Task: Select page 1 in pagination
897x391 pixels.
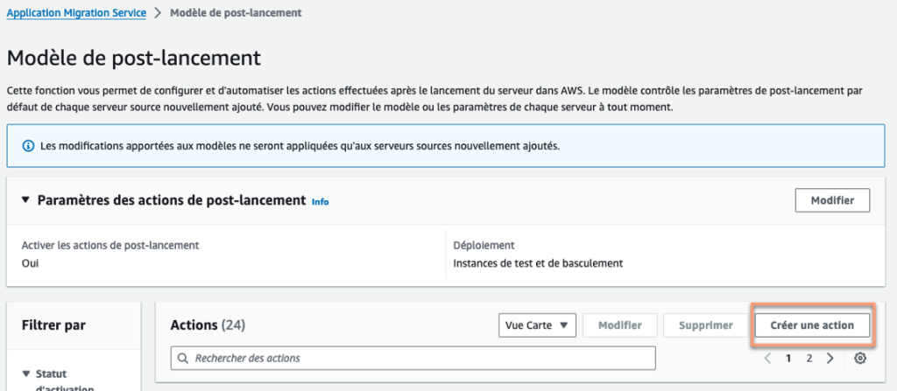Action: coord(788,359)
